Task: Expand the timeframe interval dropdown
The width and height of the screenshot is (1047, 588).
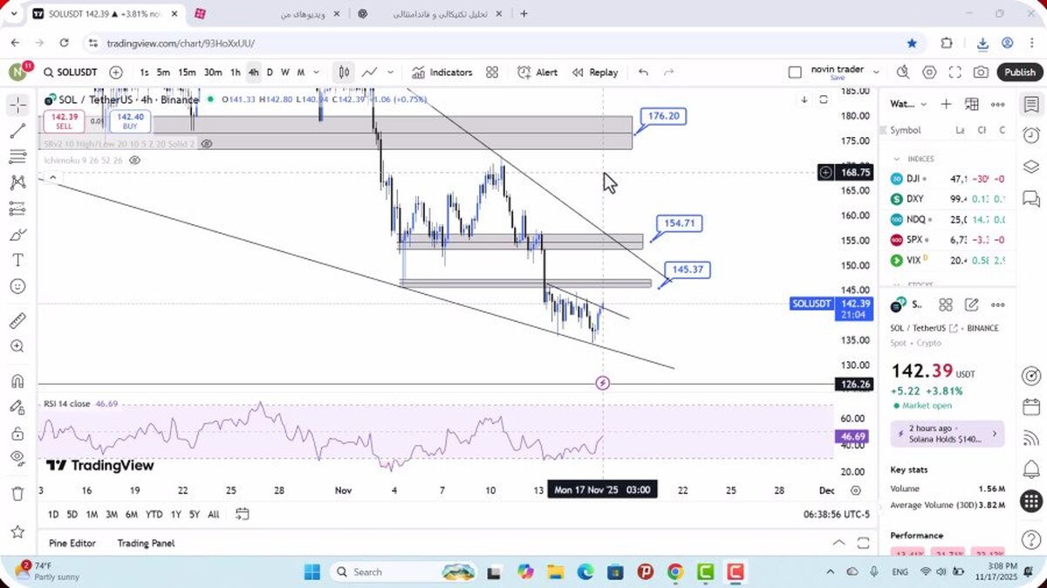Action: [317, 72]
